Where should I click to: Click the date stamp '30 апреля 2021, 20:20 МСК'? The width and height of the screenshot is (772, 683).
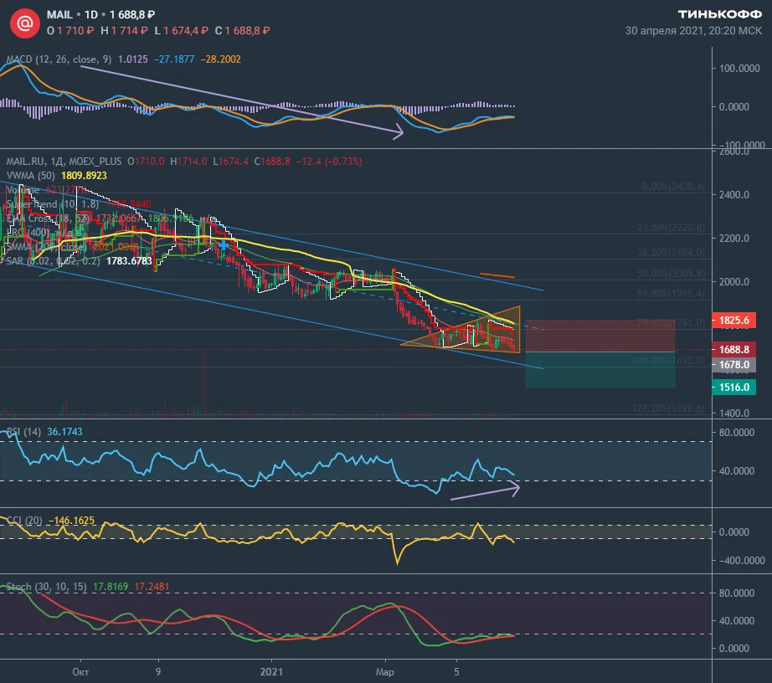[x=693, y=30]
